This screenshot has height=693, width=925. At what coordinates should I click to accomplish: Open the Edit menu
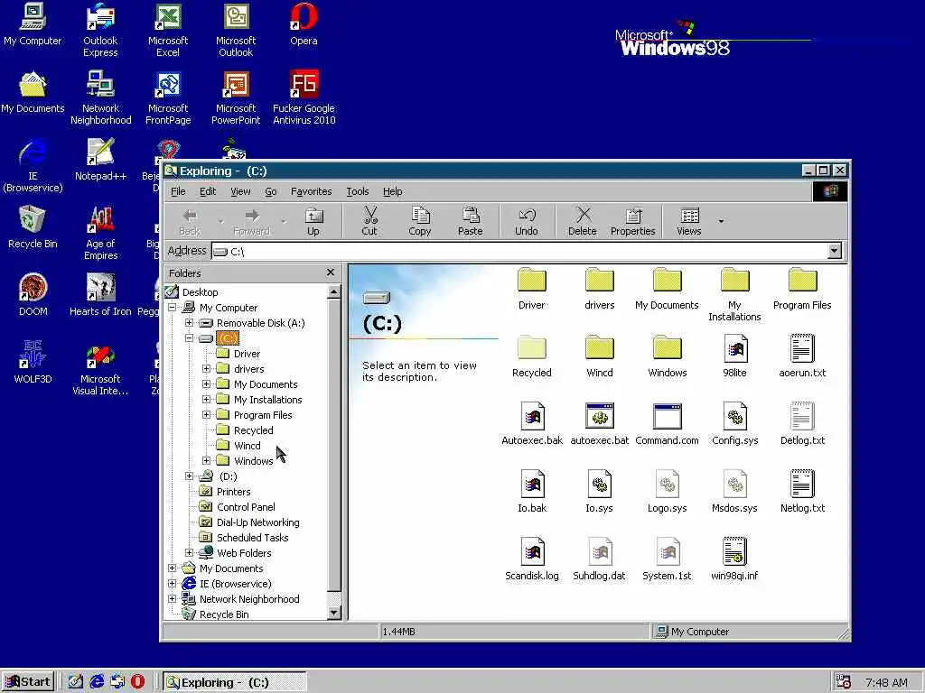[x=208, y=191]
